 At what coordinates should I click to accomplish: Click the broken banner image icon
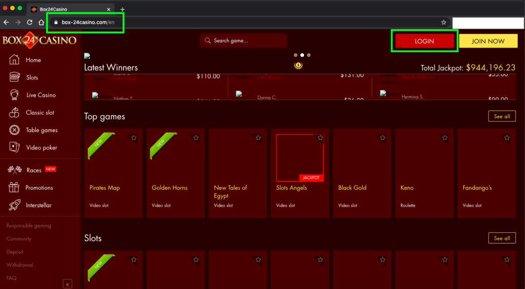[x=87, y=56]
